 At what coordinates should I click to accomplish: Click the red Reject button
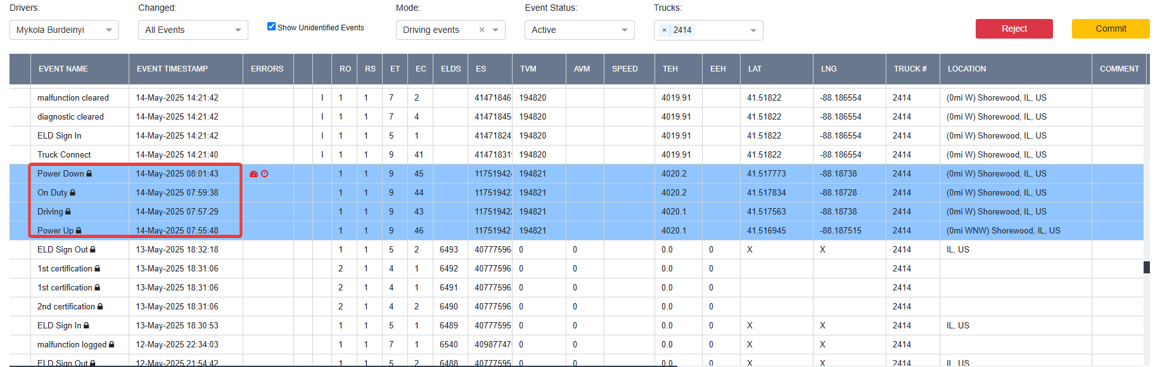pyautogui.click(x=1014, y=28)
